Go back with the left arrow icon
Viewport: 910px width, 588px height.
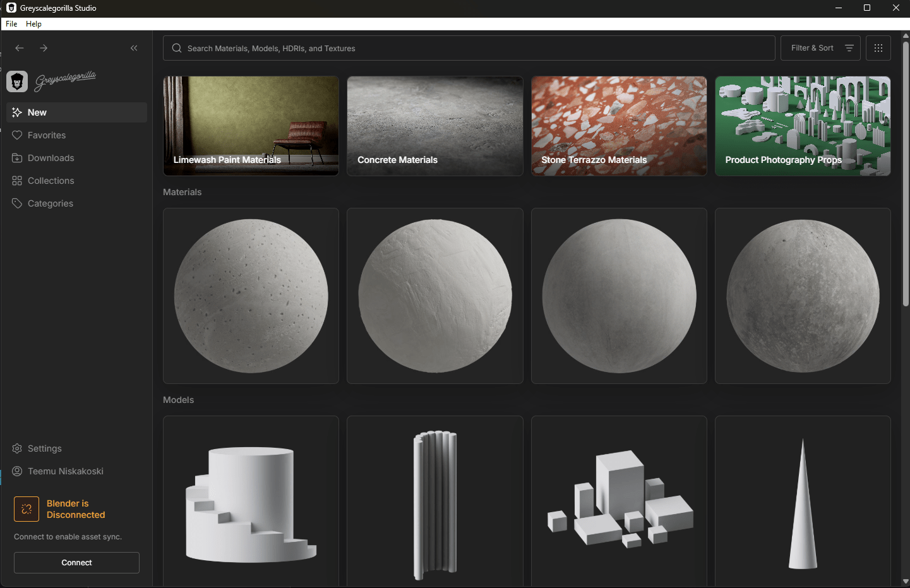tap(20, 48)
